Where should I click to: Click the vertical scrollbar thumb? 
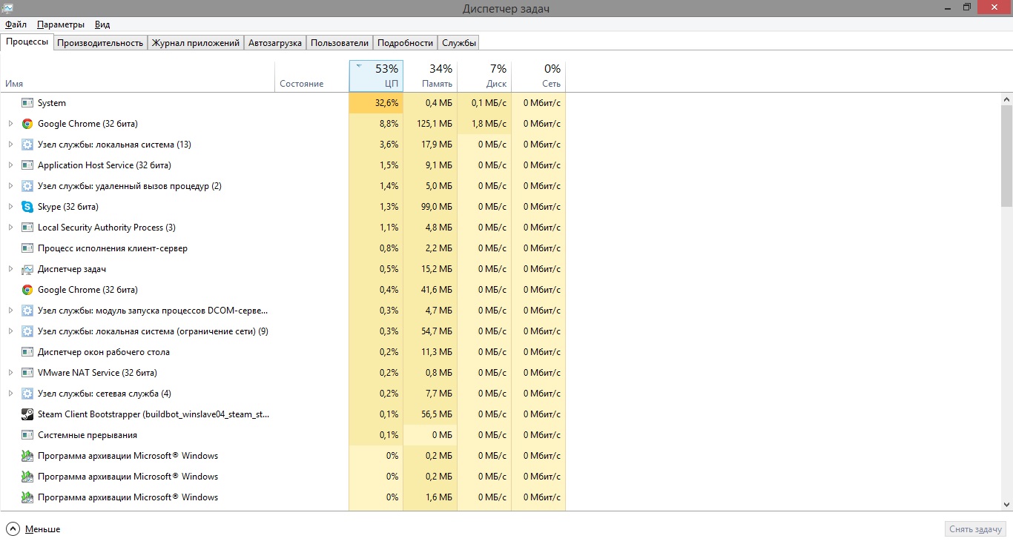click(x=1006, y=156)
